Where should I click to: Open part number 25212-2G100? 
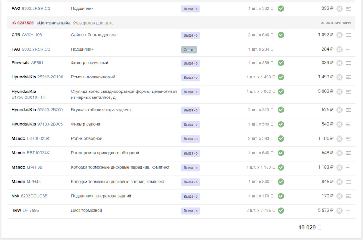(x=50, y=77)
